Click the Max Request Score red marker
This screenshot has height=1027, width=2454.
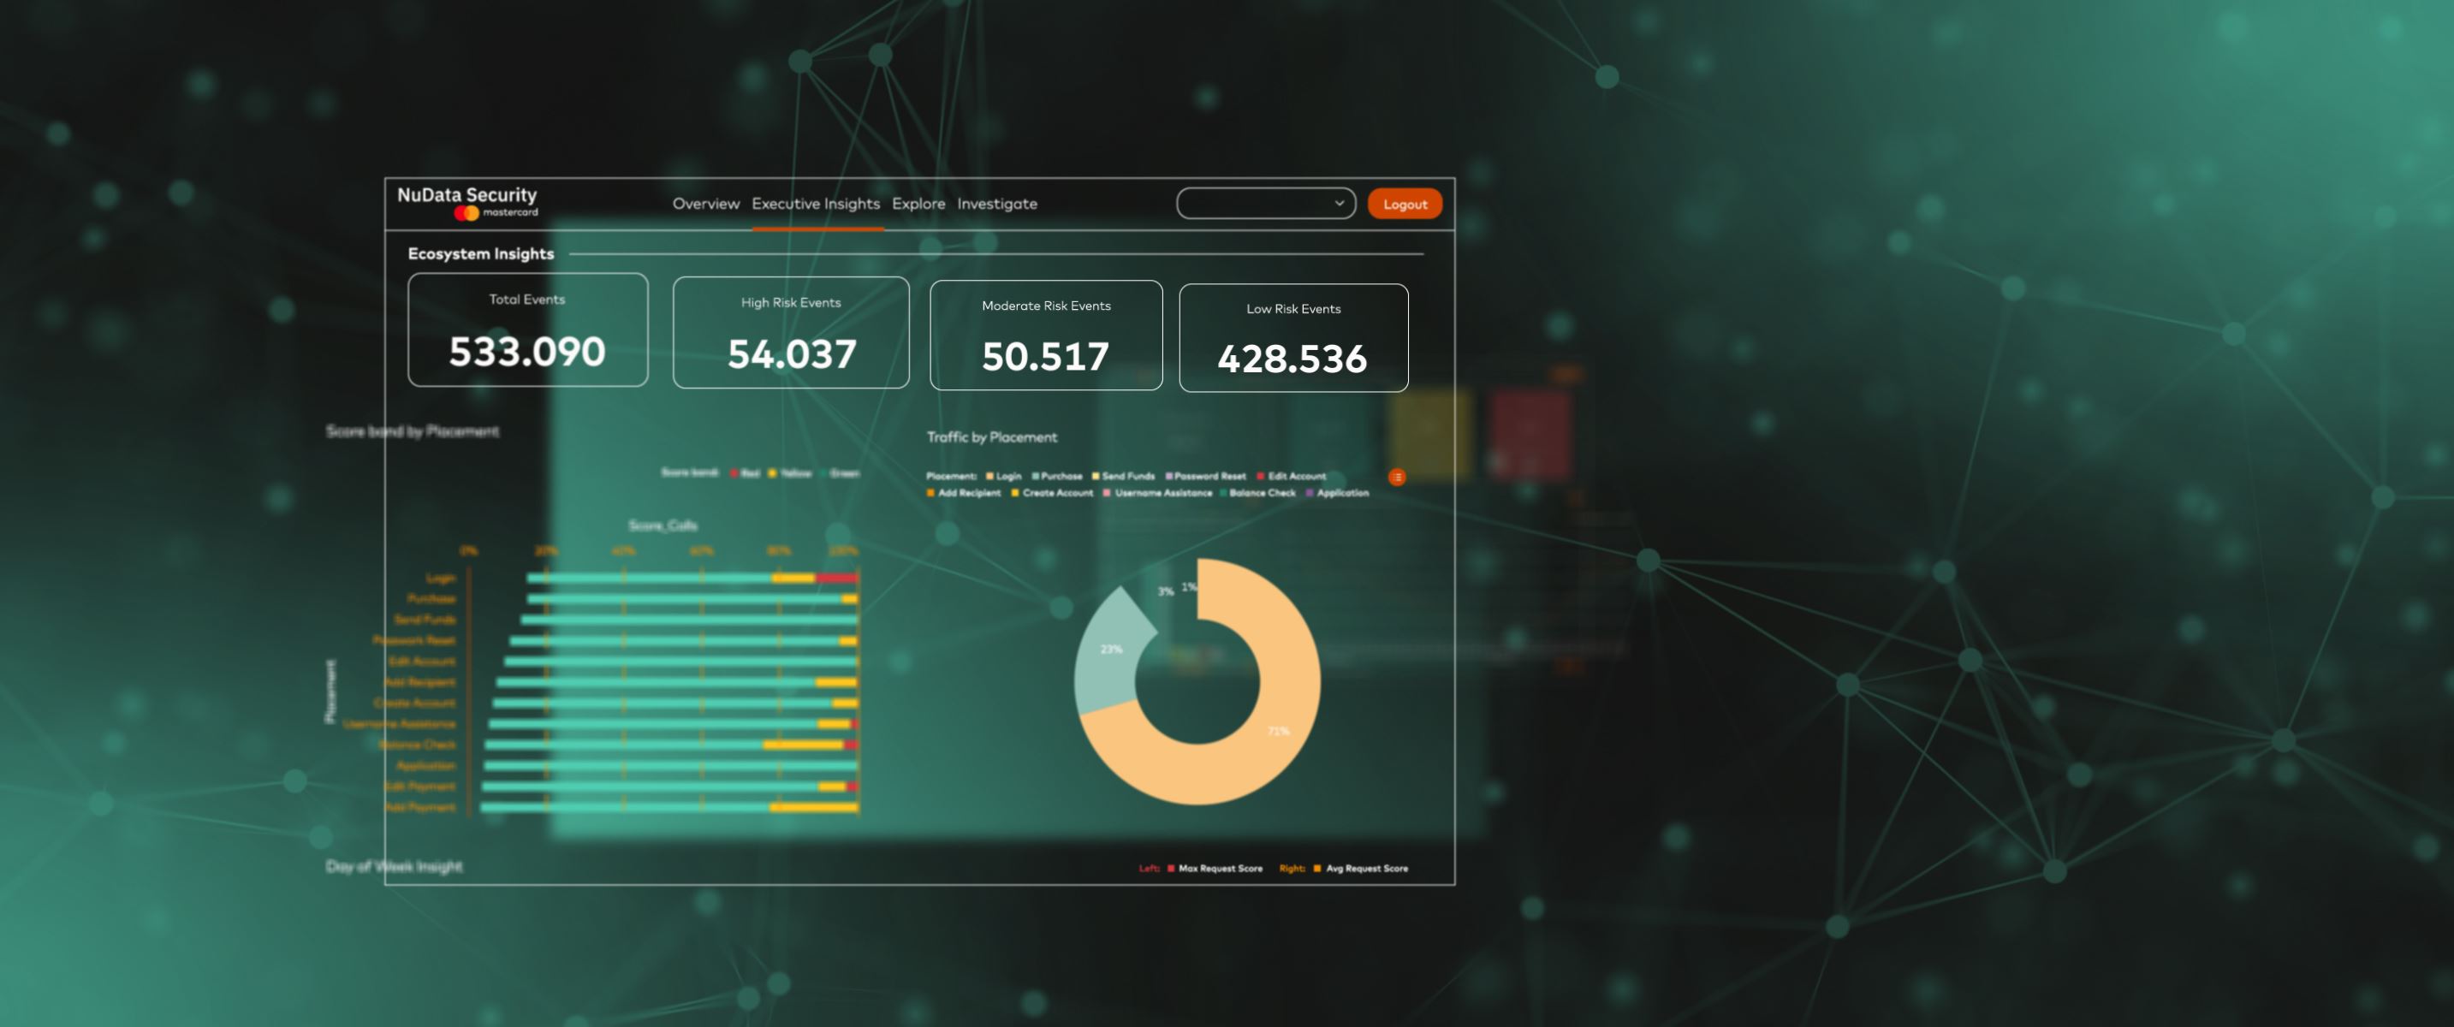coord(1171,868)
